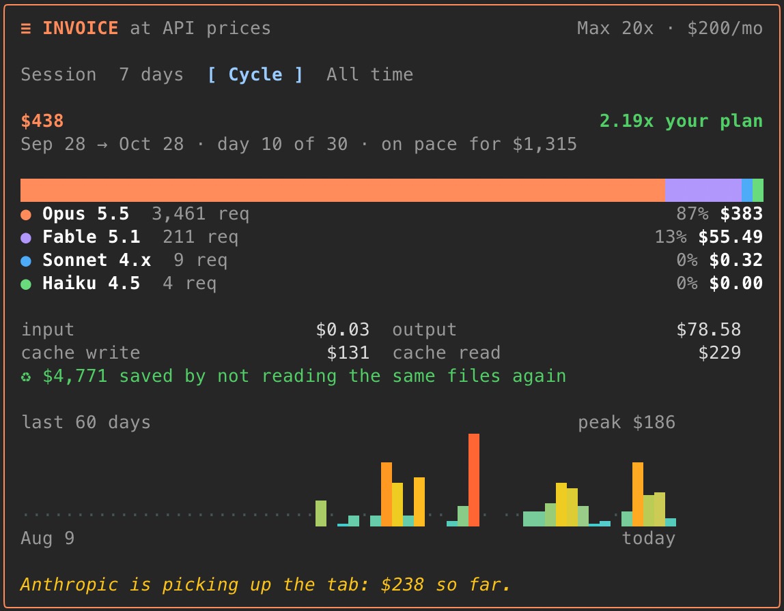
Task: Click the 13% Fable share value
Action: pos(671,237)
